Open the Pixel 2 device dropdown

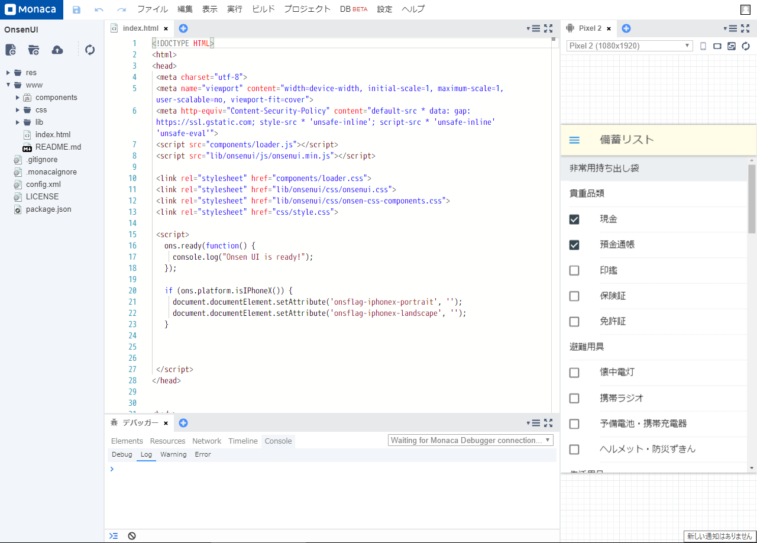[x=629, y=46]
